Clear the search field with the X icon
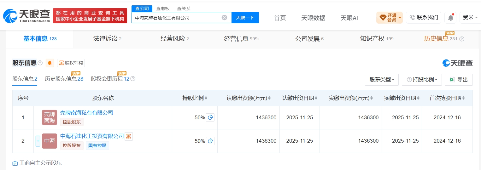The image size is (481, 170). pos(224,18)
